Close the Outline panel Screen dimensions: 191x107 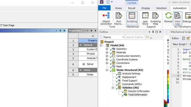(x=160, y=32)
